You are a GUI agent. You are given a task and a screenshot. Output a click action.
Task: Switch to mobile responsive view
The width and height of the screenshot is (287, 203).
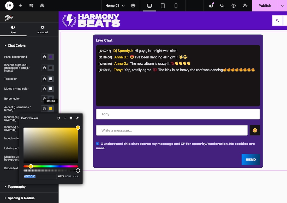pyautogui.click(x=176, y=5)
